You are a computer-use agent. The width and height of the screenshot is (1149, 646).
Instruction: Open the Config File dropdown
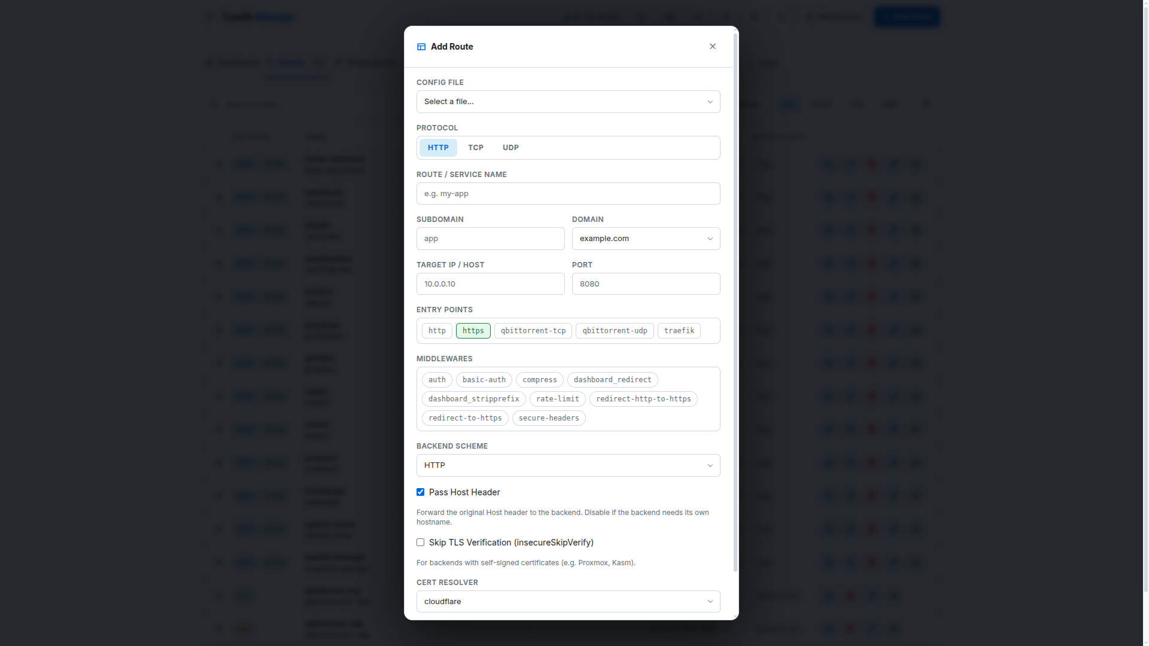point(568,102)
